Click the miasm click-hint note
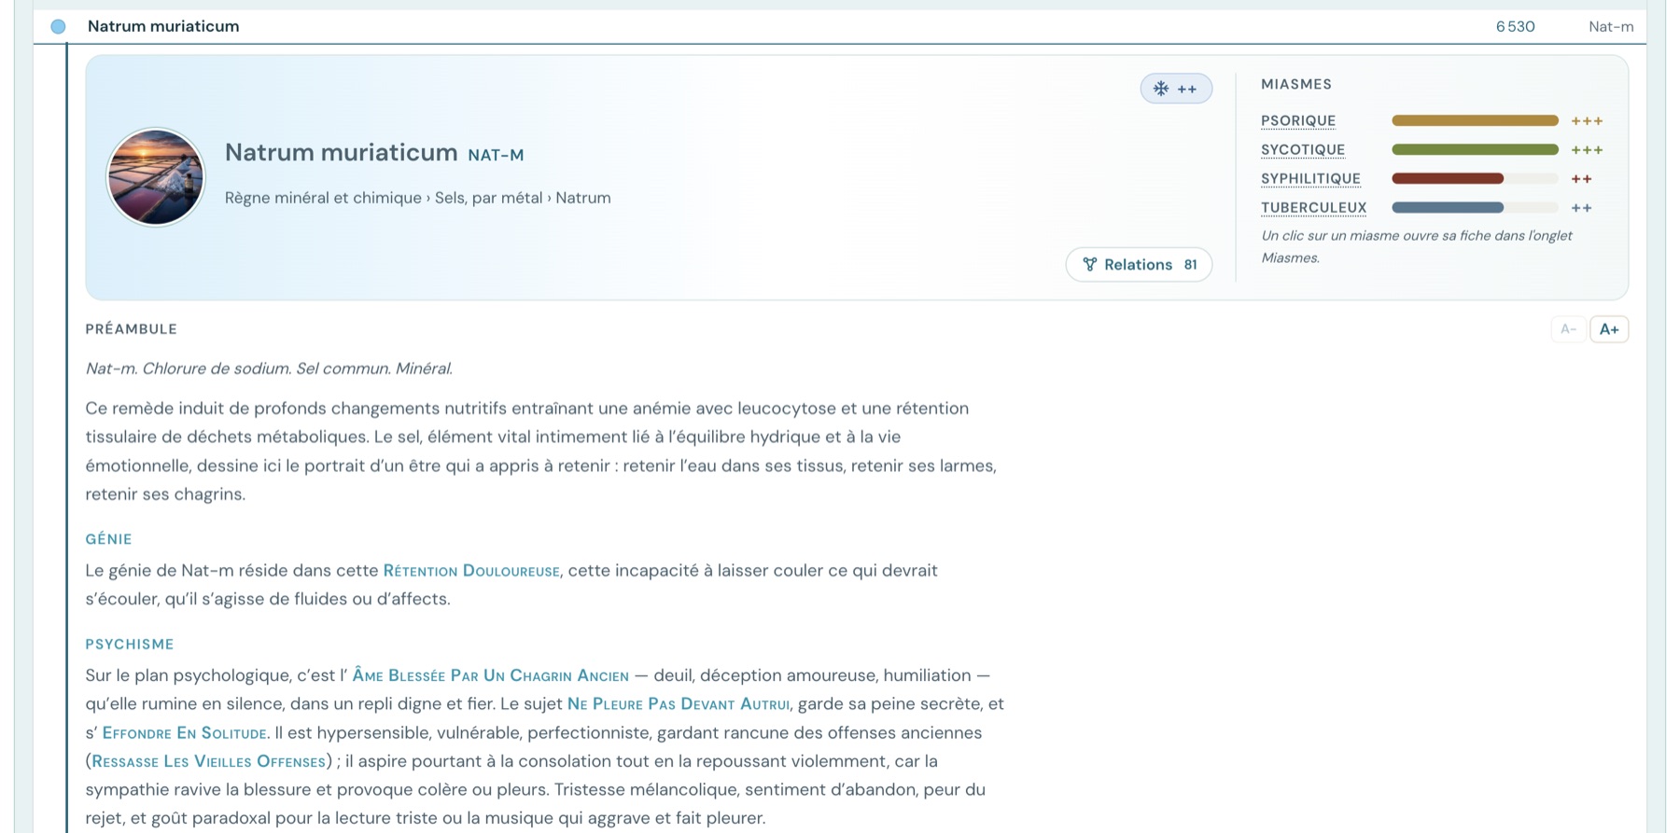The width and height of the screenshot is (1680, 833). pos(1417,247)
